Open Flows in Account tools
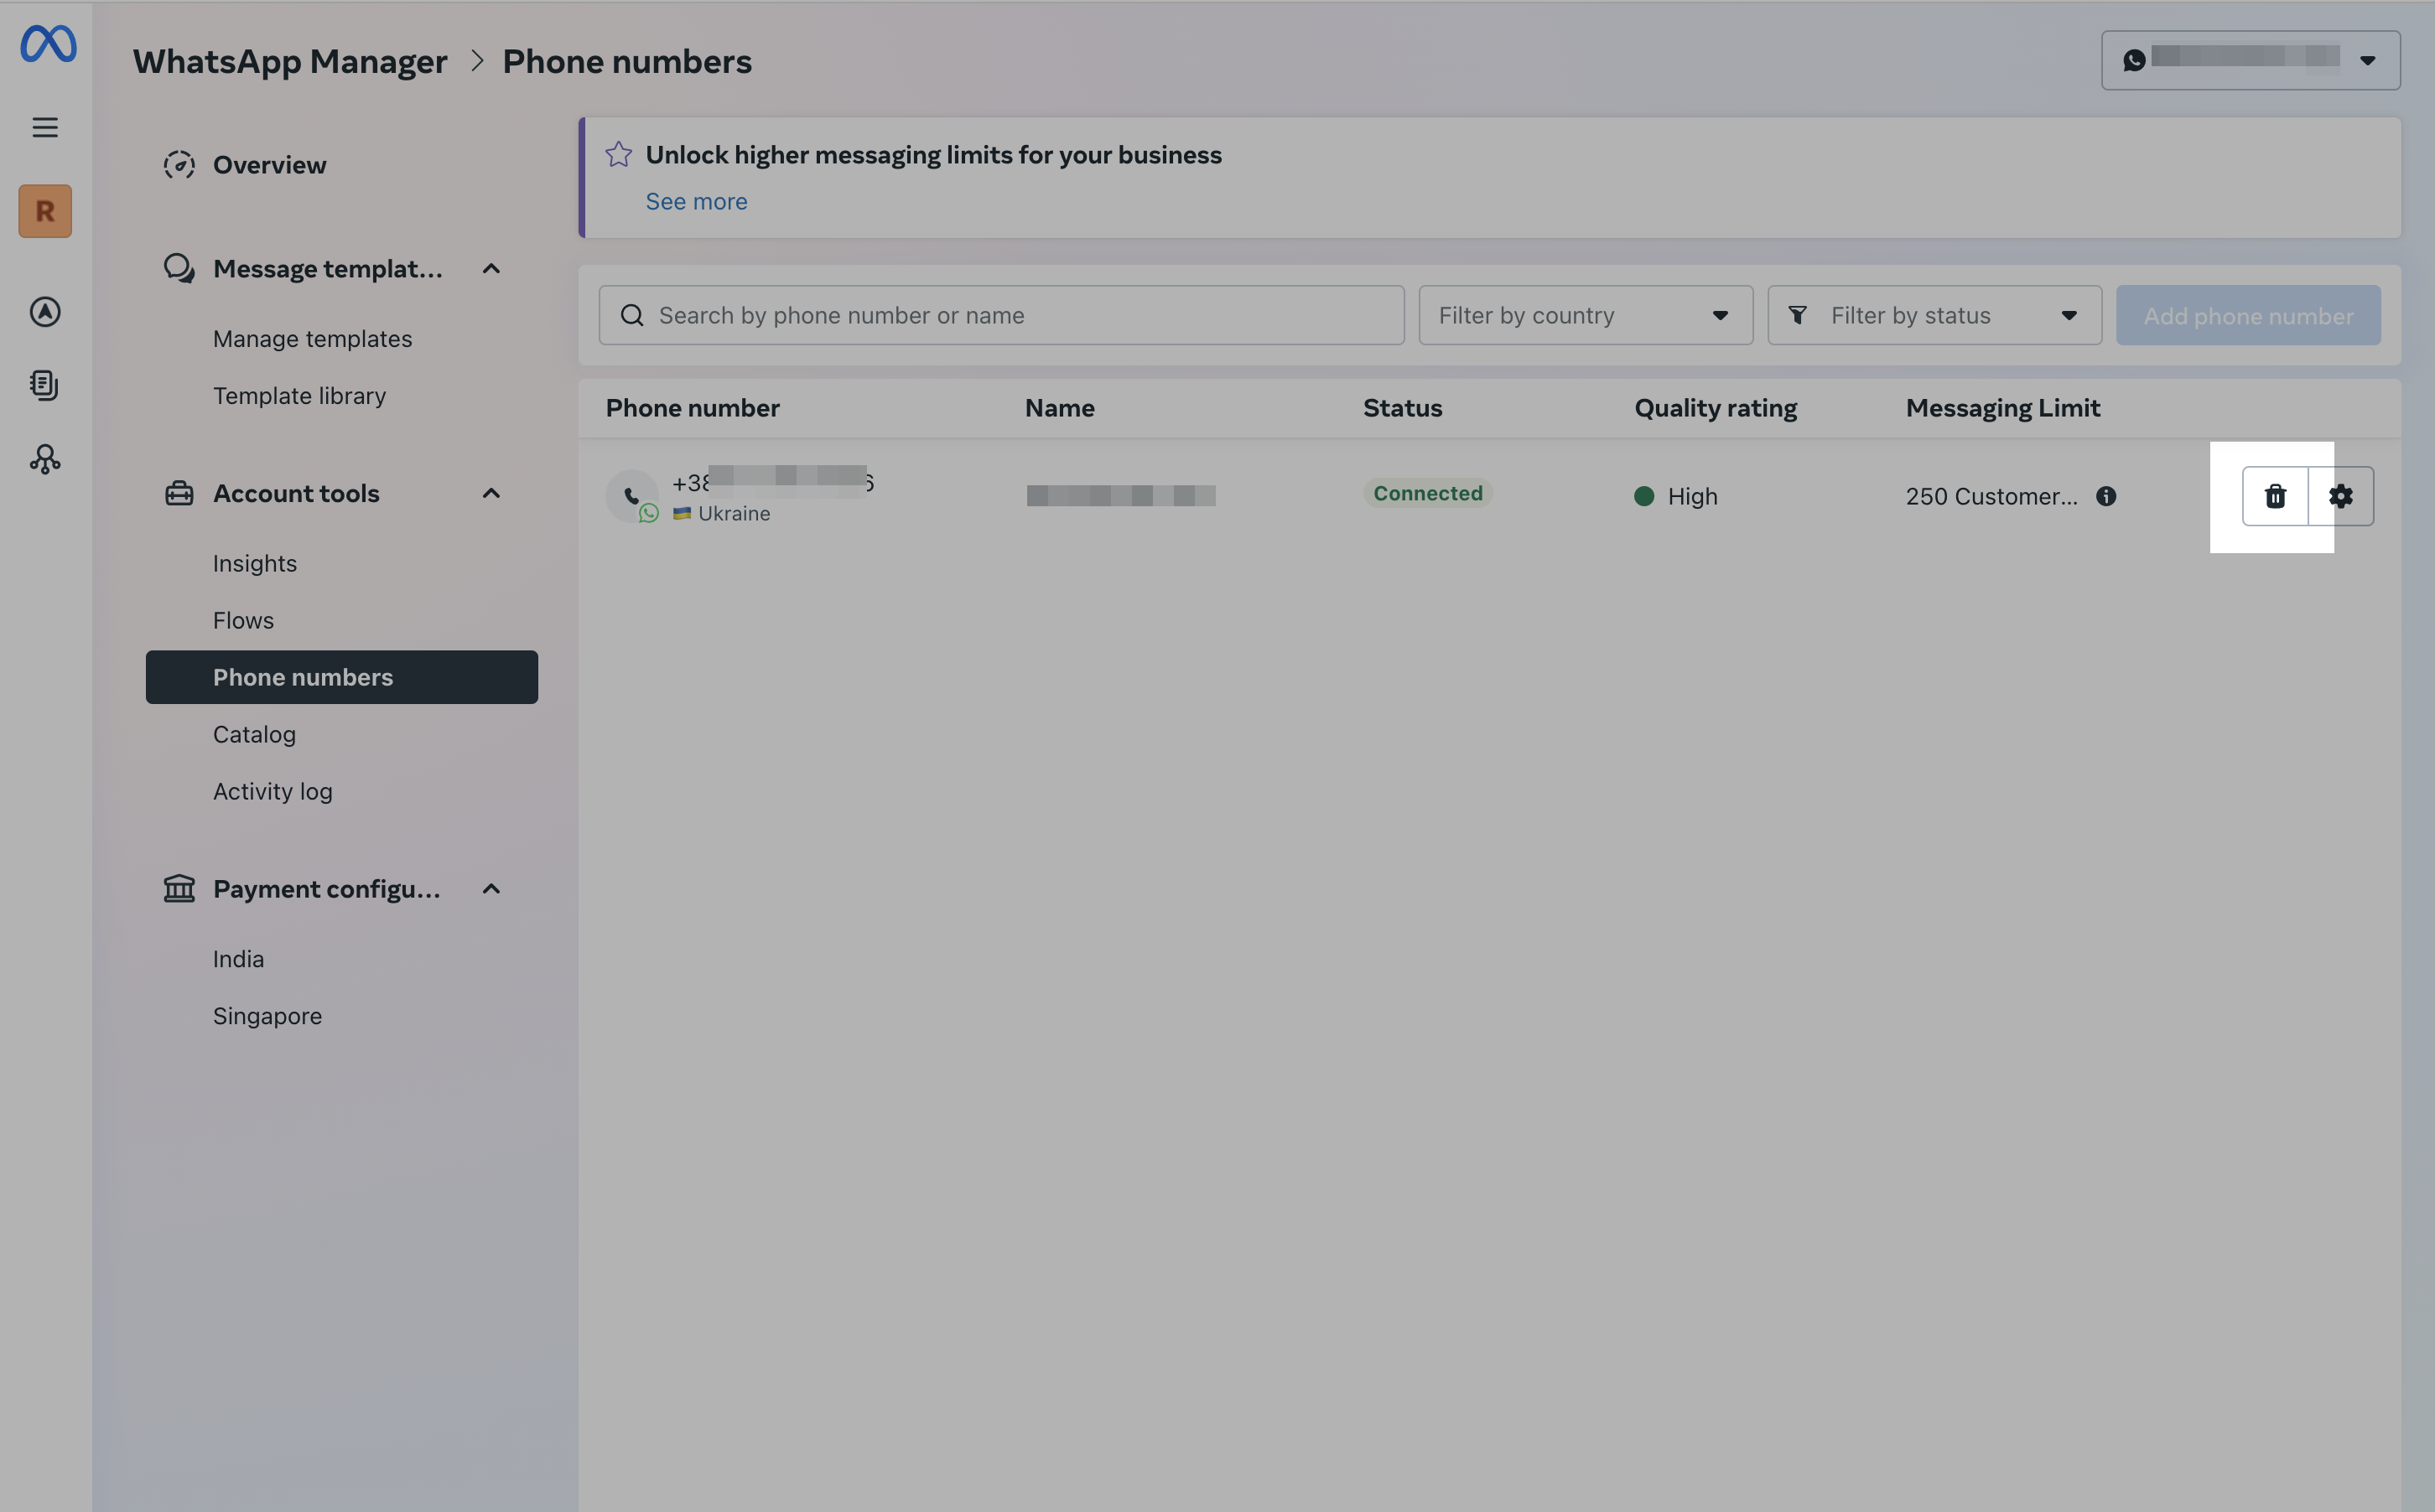The height and width of the screenshot is (1512, 2435). [243, 621]
